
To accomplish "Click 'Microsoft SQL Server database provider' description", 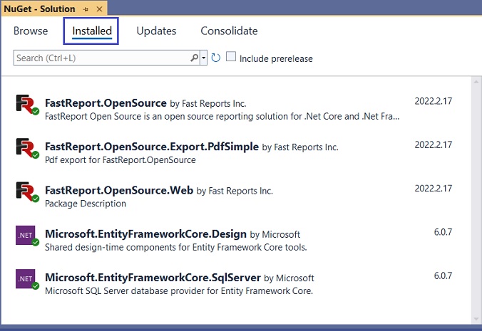I will (179, 290).
